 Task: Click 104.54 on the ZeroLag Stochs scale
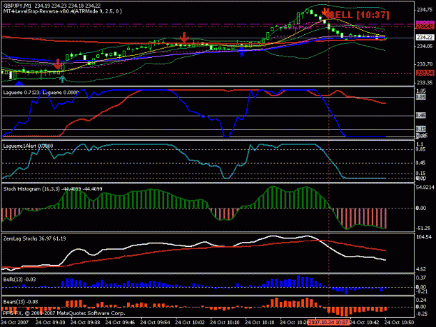[424, 237]
